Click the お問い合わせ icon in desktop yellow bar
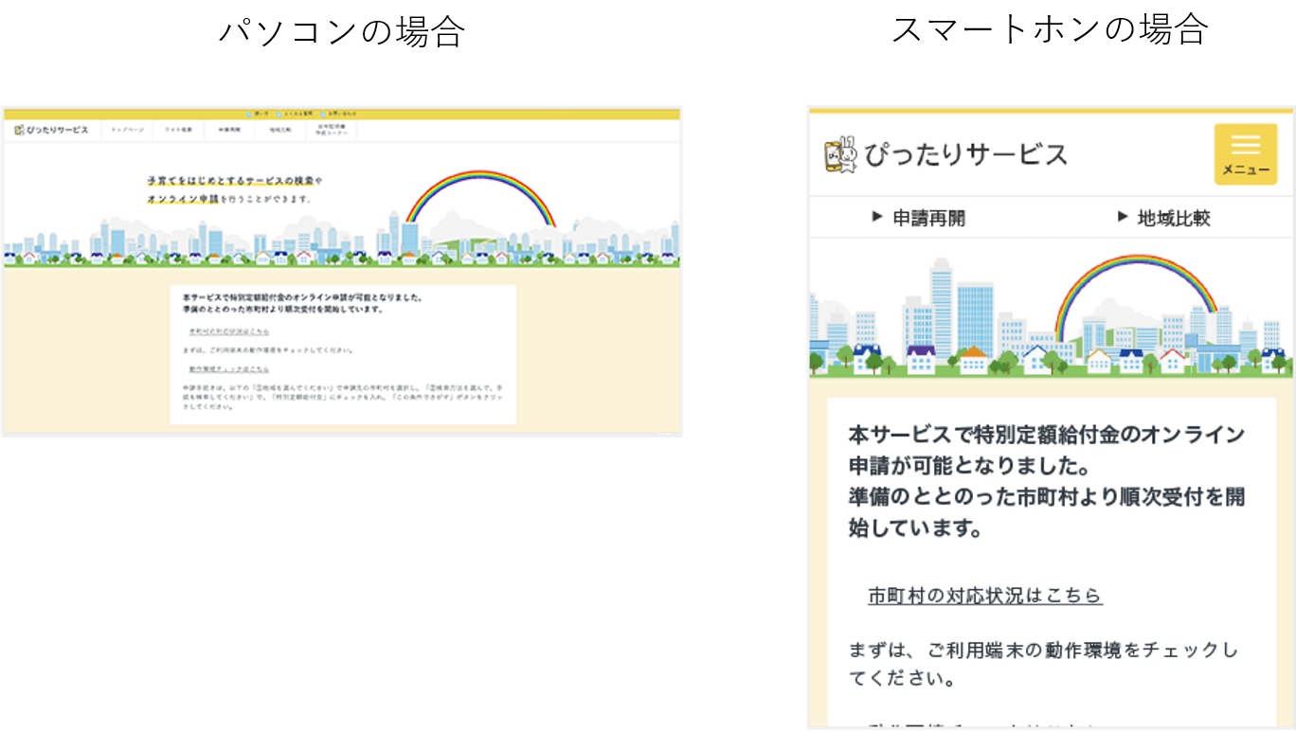Screen dimensions: 1296x731 coord(322,114)
